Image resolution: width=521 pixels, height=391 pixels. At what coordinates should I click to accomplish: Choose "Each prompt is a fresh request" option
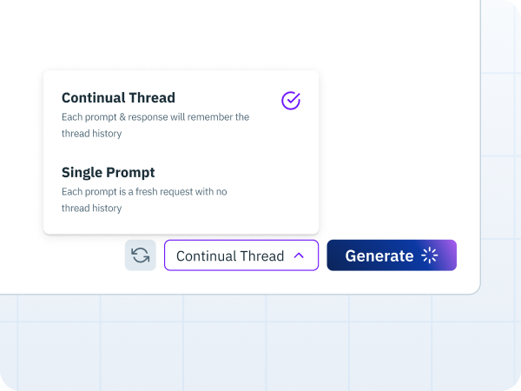tap(181, 189)
